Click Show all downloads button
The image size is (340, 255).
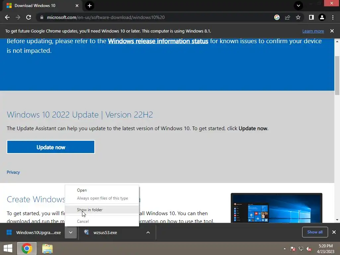(315, 232)
